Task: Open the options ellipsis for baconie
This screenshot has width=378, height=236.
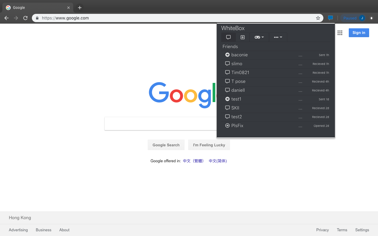Action: point(300,55)
